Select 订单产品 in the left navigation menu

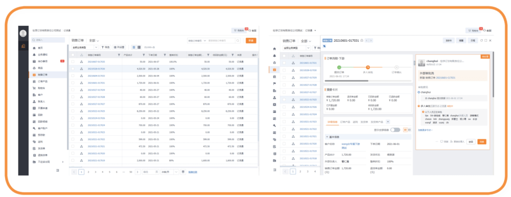[42, 81]
